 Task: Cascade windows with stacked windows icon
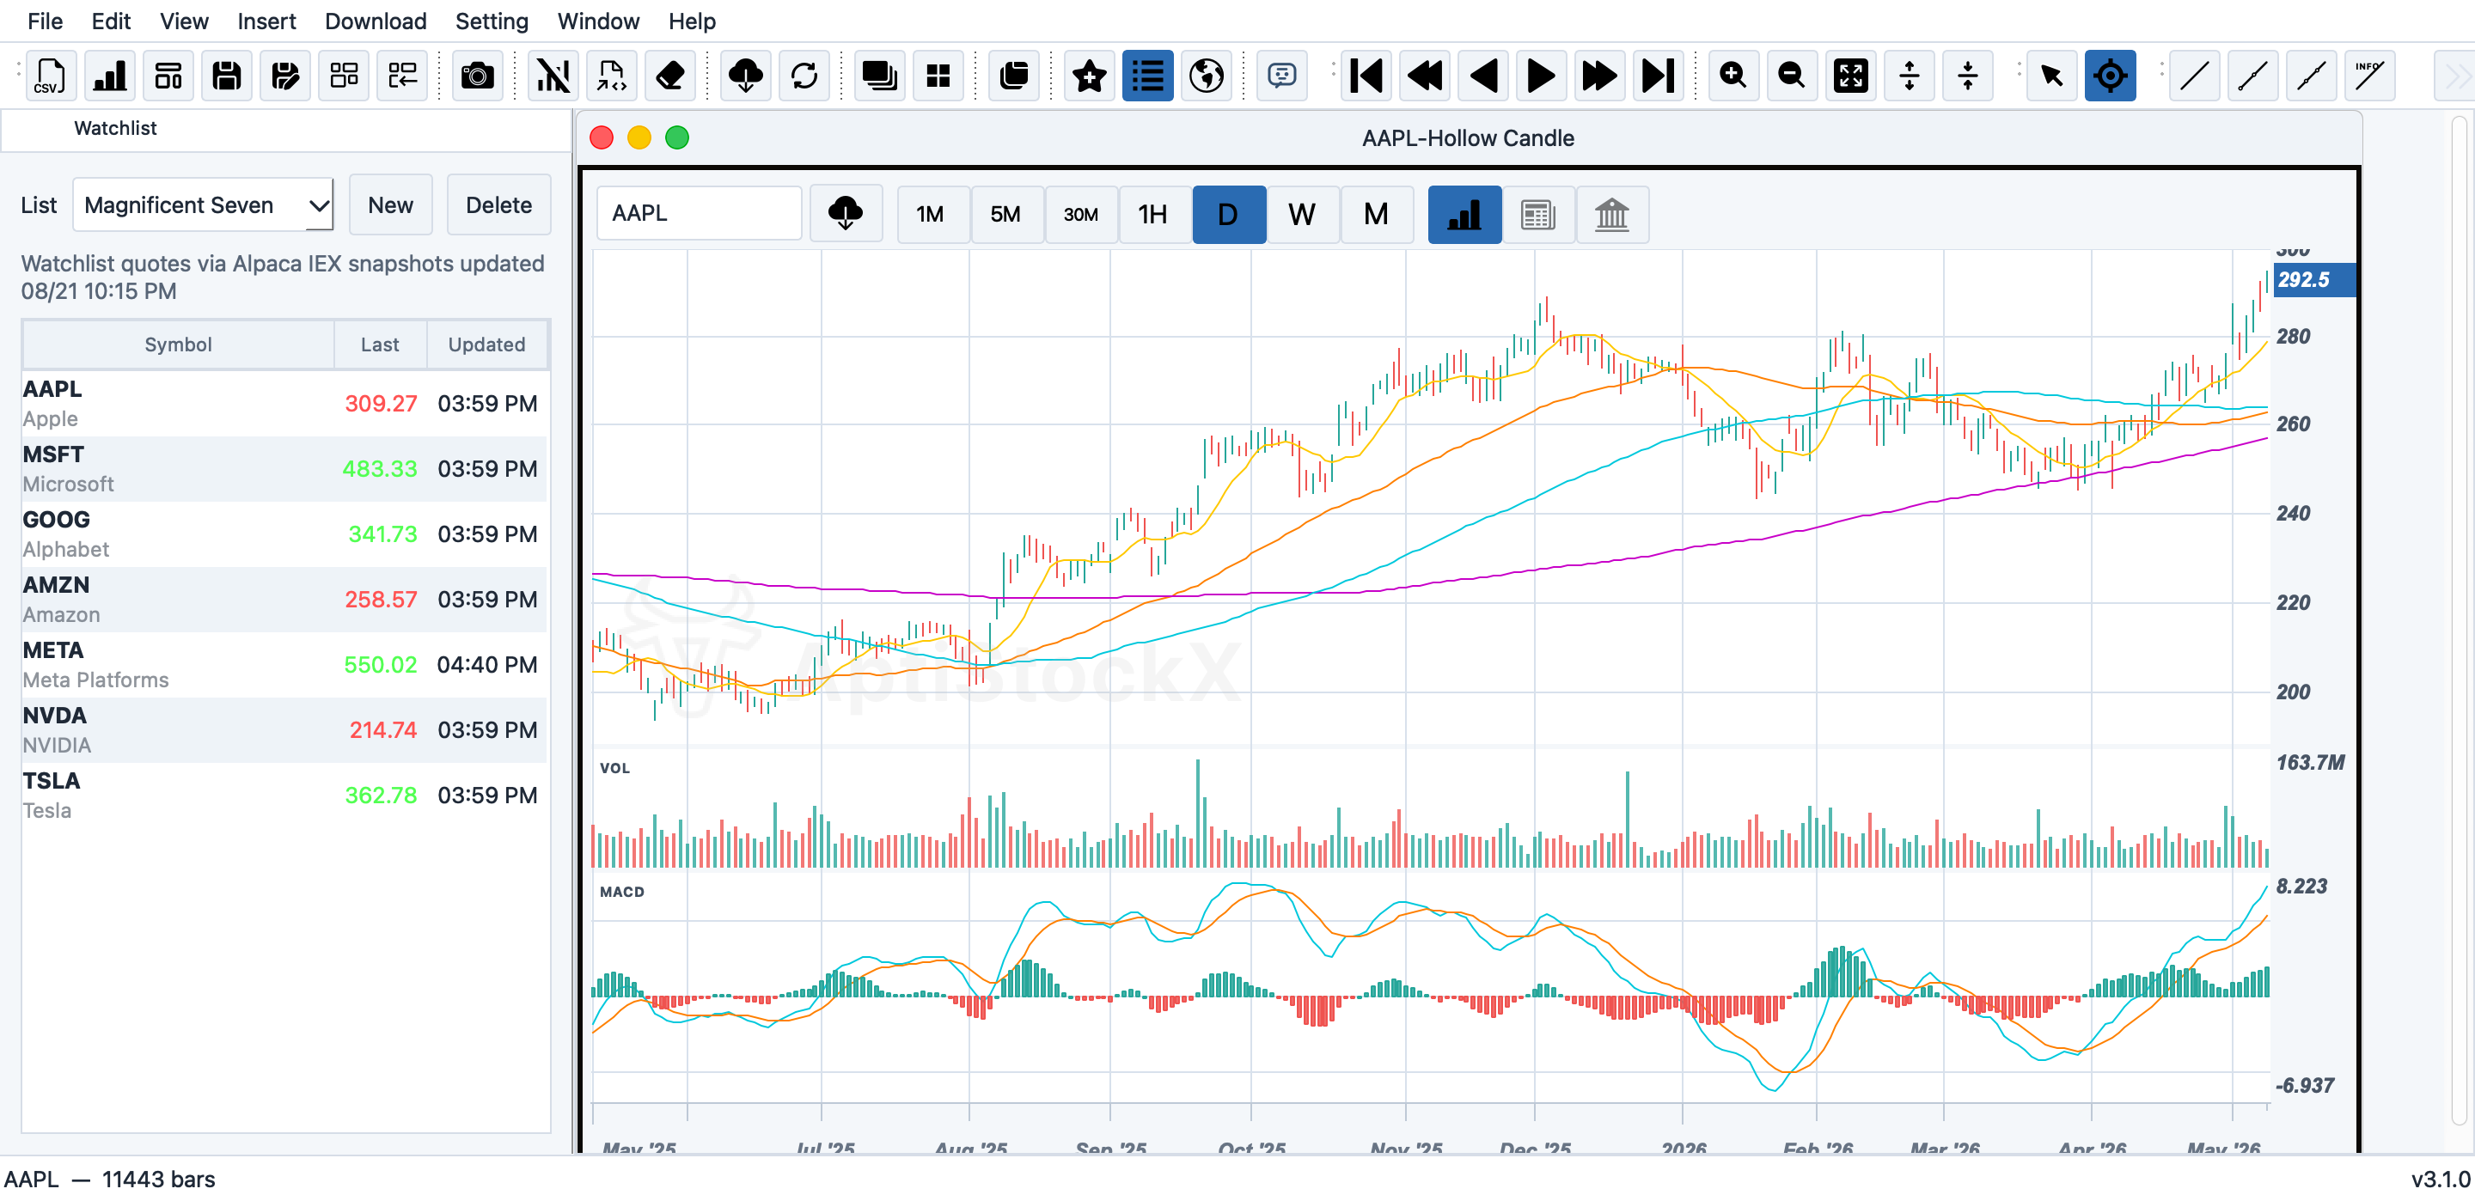879,76
